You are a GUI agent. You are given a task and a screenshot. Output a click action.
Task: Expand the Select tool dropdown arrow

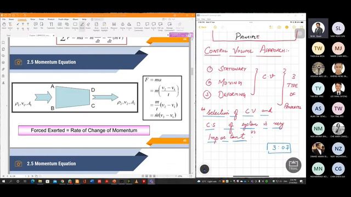10,30
